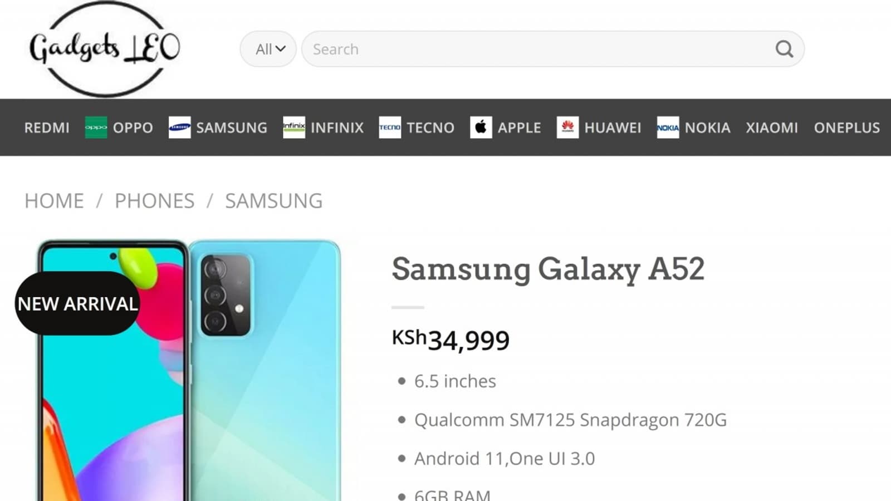Navigate to HOME breadcrumb
891x501 pixels.
tap(54, 200)
